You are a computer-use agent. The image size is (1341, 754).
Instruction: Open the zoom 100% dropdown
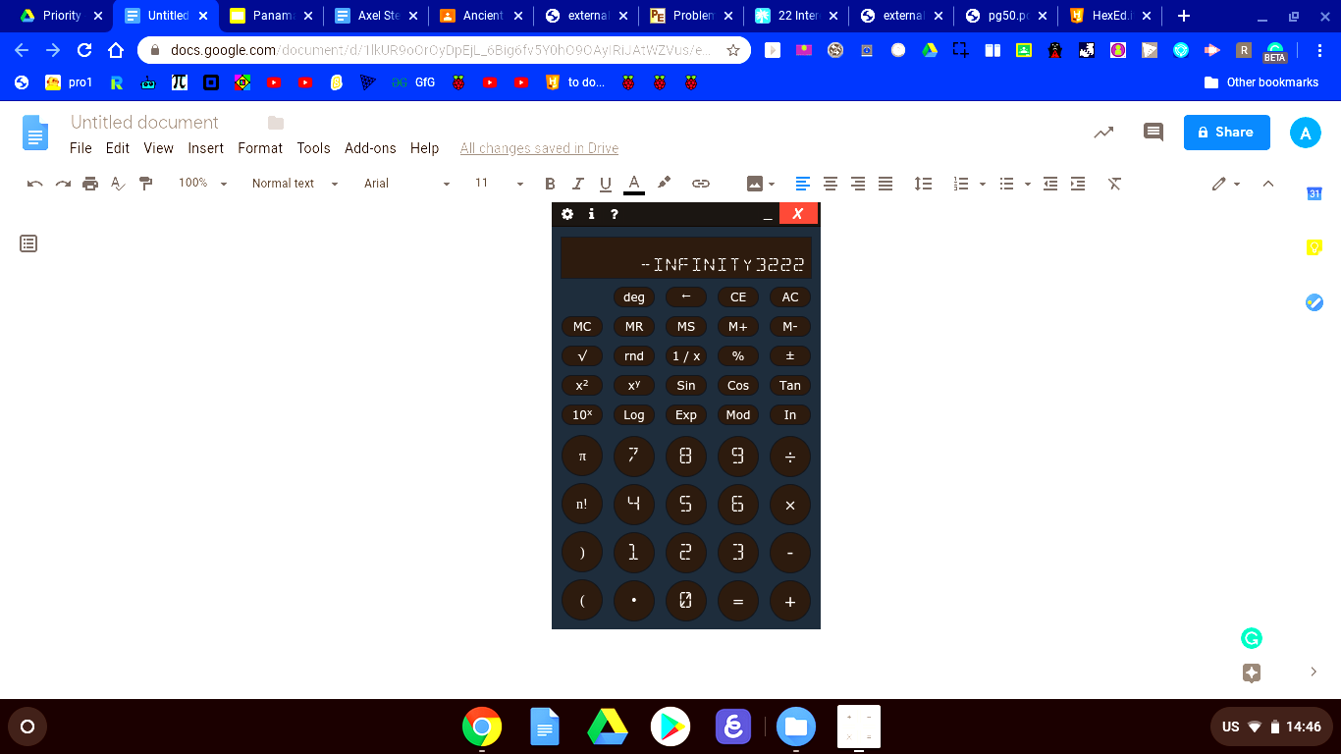[202, 184]
